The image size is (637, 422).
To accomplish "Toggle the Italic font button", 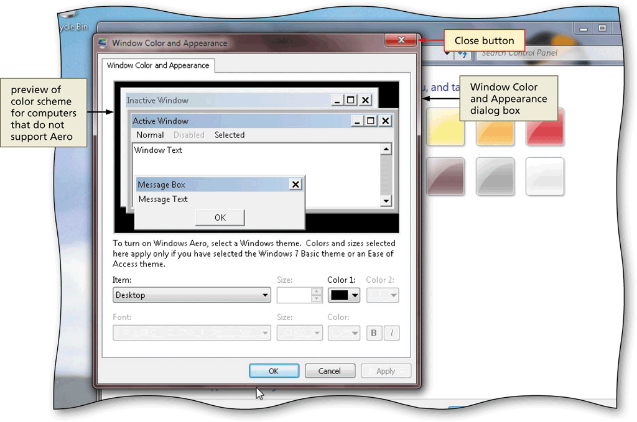I will pos(392,333).
